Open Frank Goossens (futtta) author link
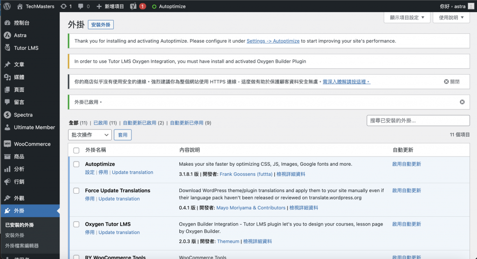Viewport: 477px width, 259px height. 246,174
